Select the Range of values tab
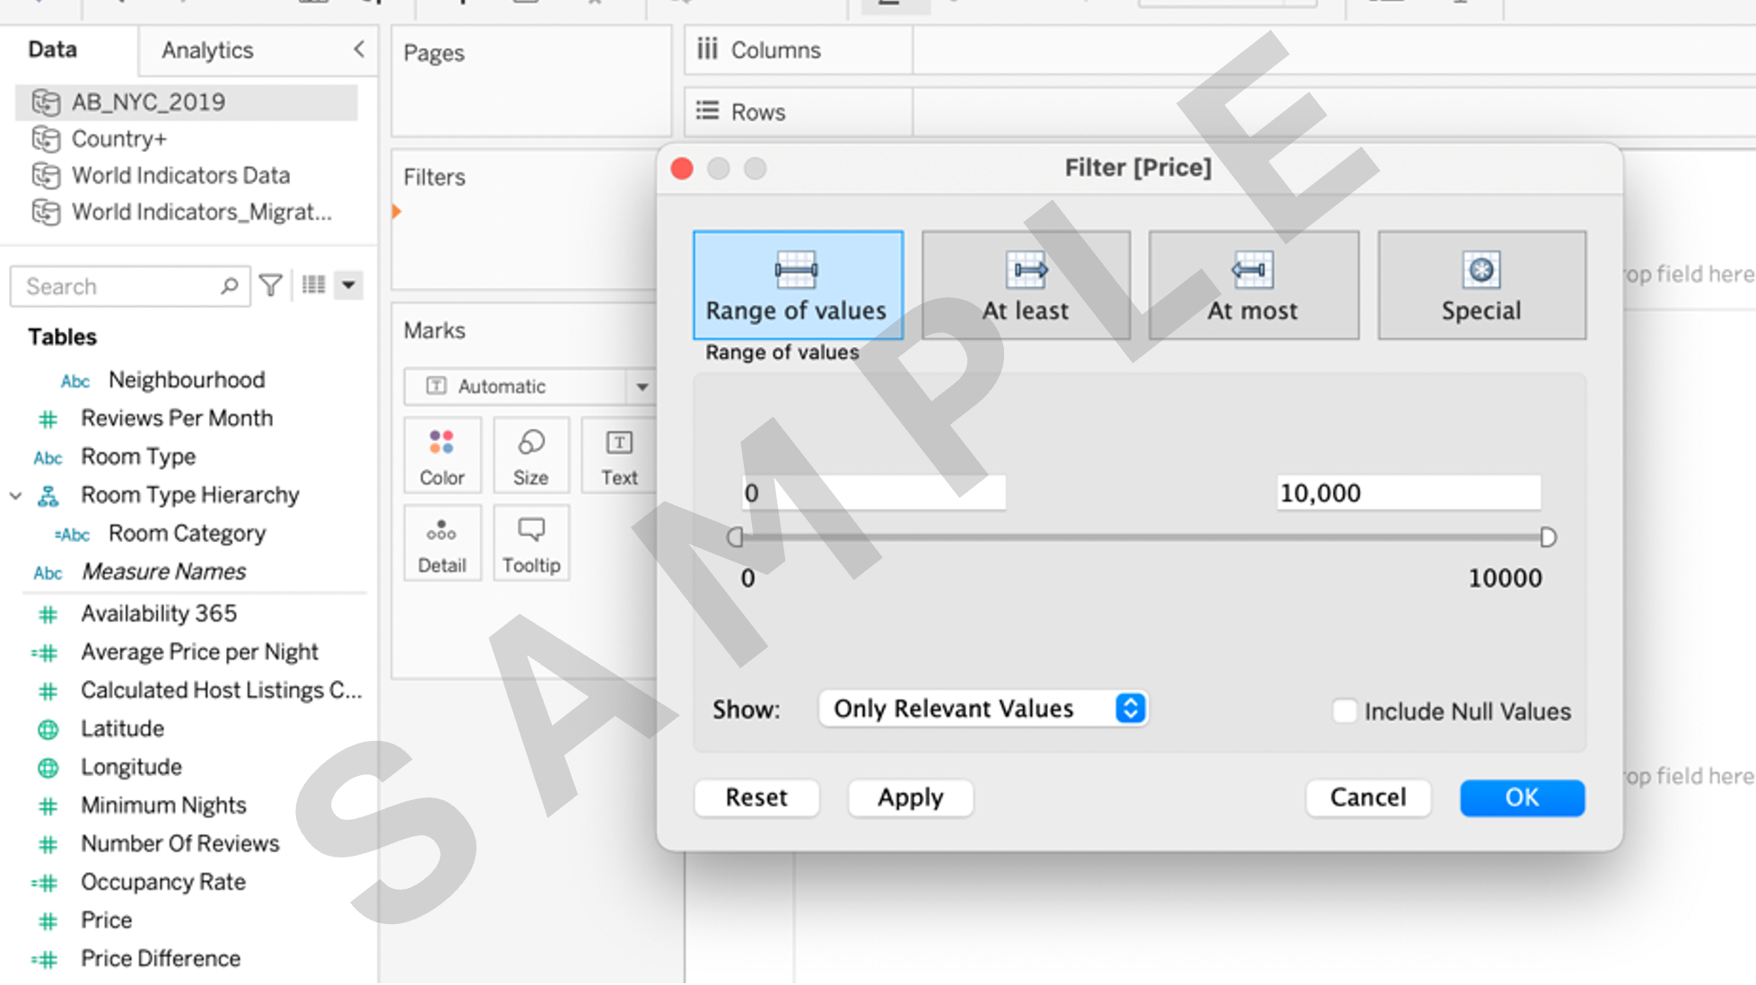Viewport: 1756px width, 985px height. [x=797, y=285]
